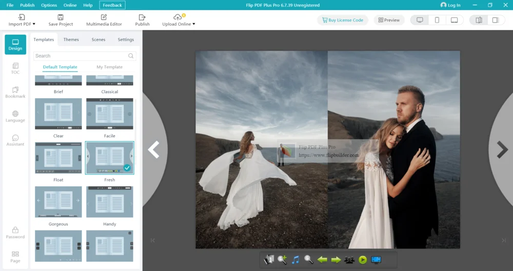Screen dimensions: 513x271
Task: Open the Bookmark sidebar panel
Action: (x=15, y=93)
